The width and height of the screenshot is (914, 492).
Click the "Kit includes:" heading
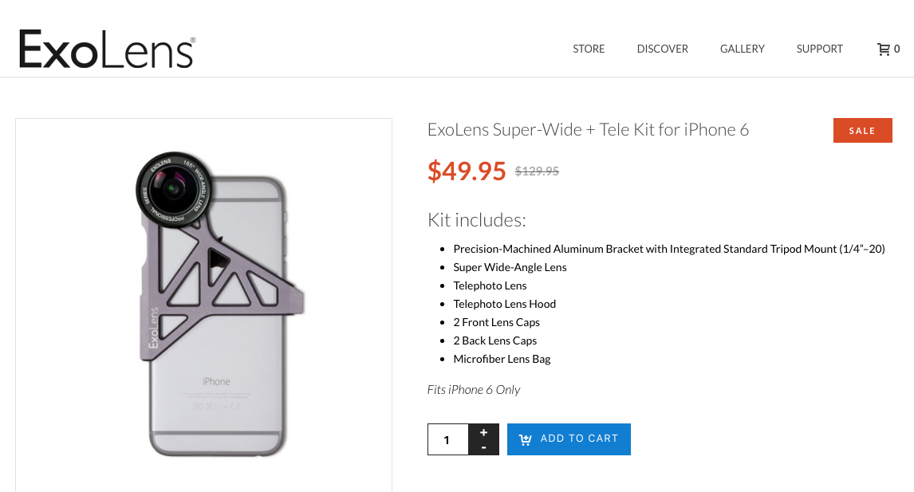(476, 220)
